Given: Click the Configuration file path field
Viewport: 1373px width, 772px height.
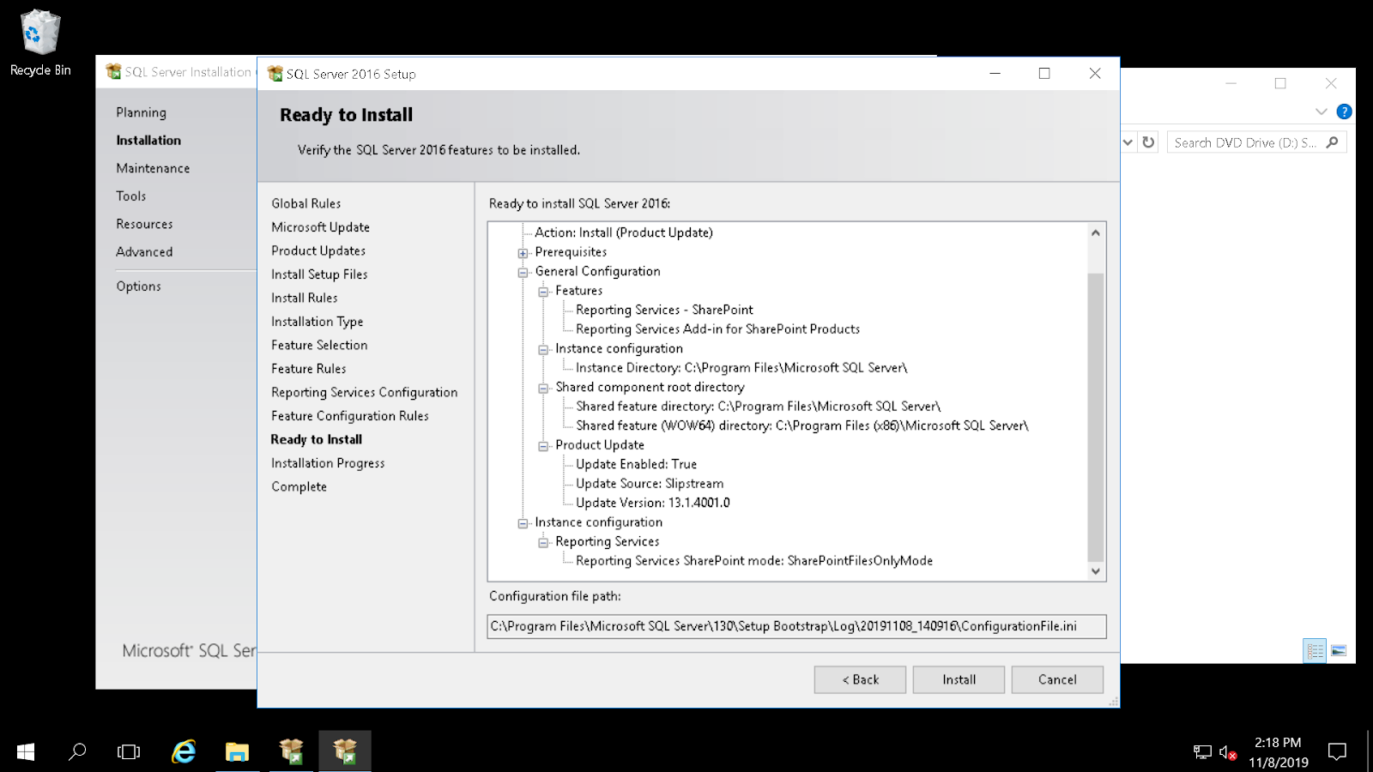Looking at the screenshot, I should tap(796, 626).
